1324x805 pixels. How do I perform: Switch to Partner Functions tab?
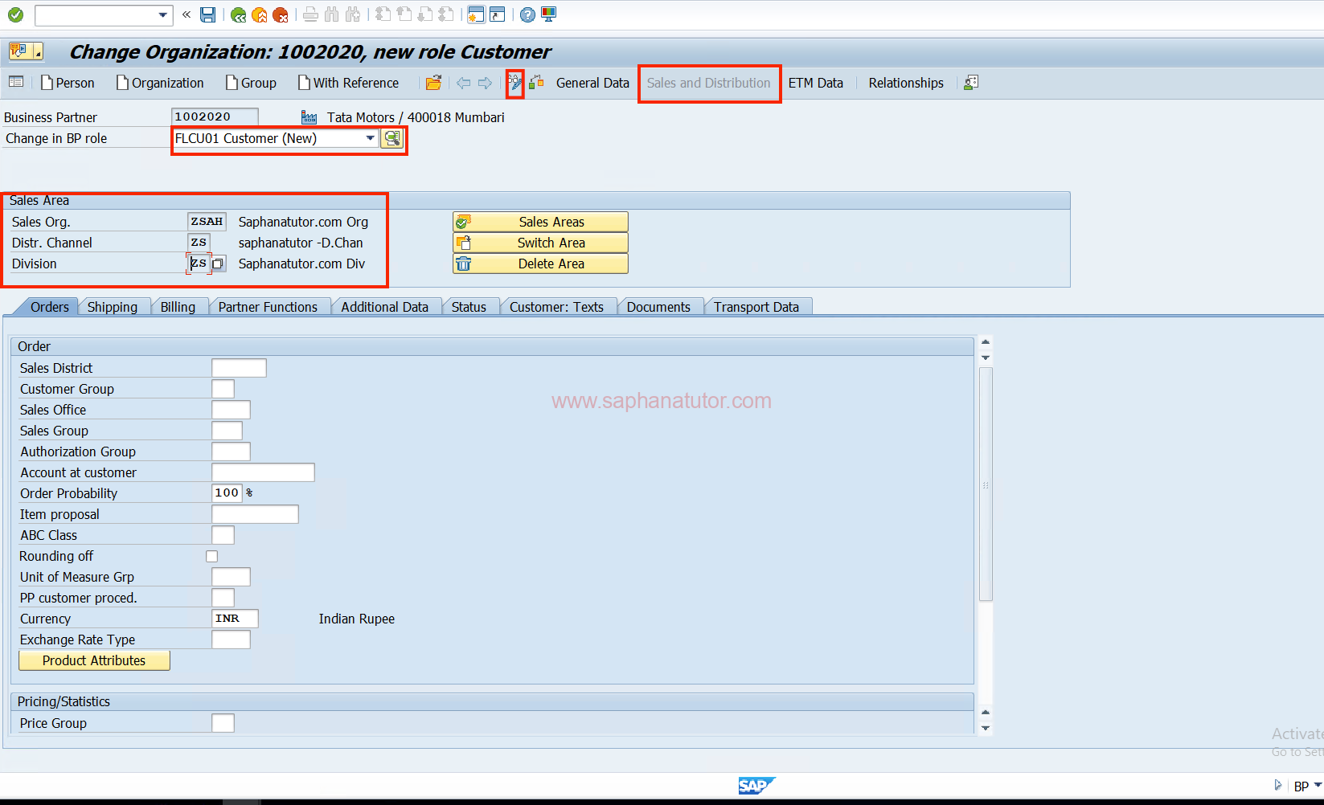coord(268,307)
